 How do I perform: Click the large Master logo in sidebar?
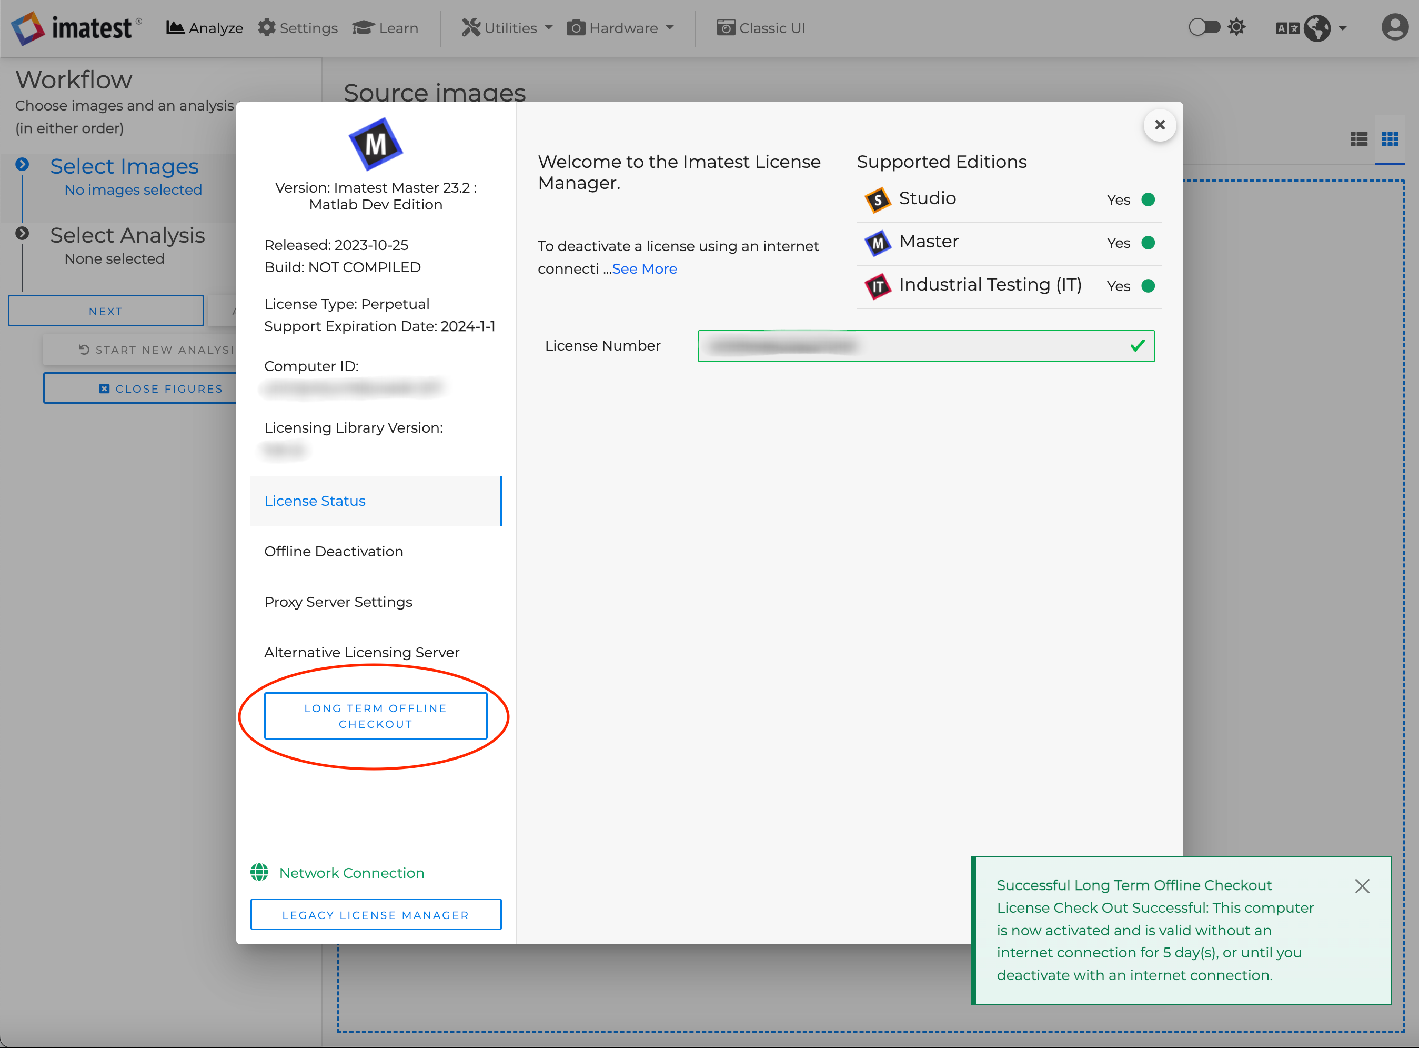coord(376,144)
